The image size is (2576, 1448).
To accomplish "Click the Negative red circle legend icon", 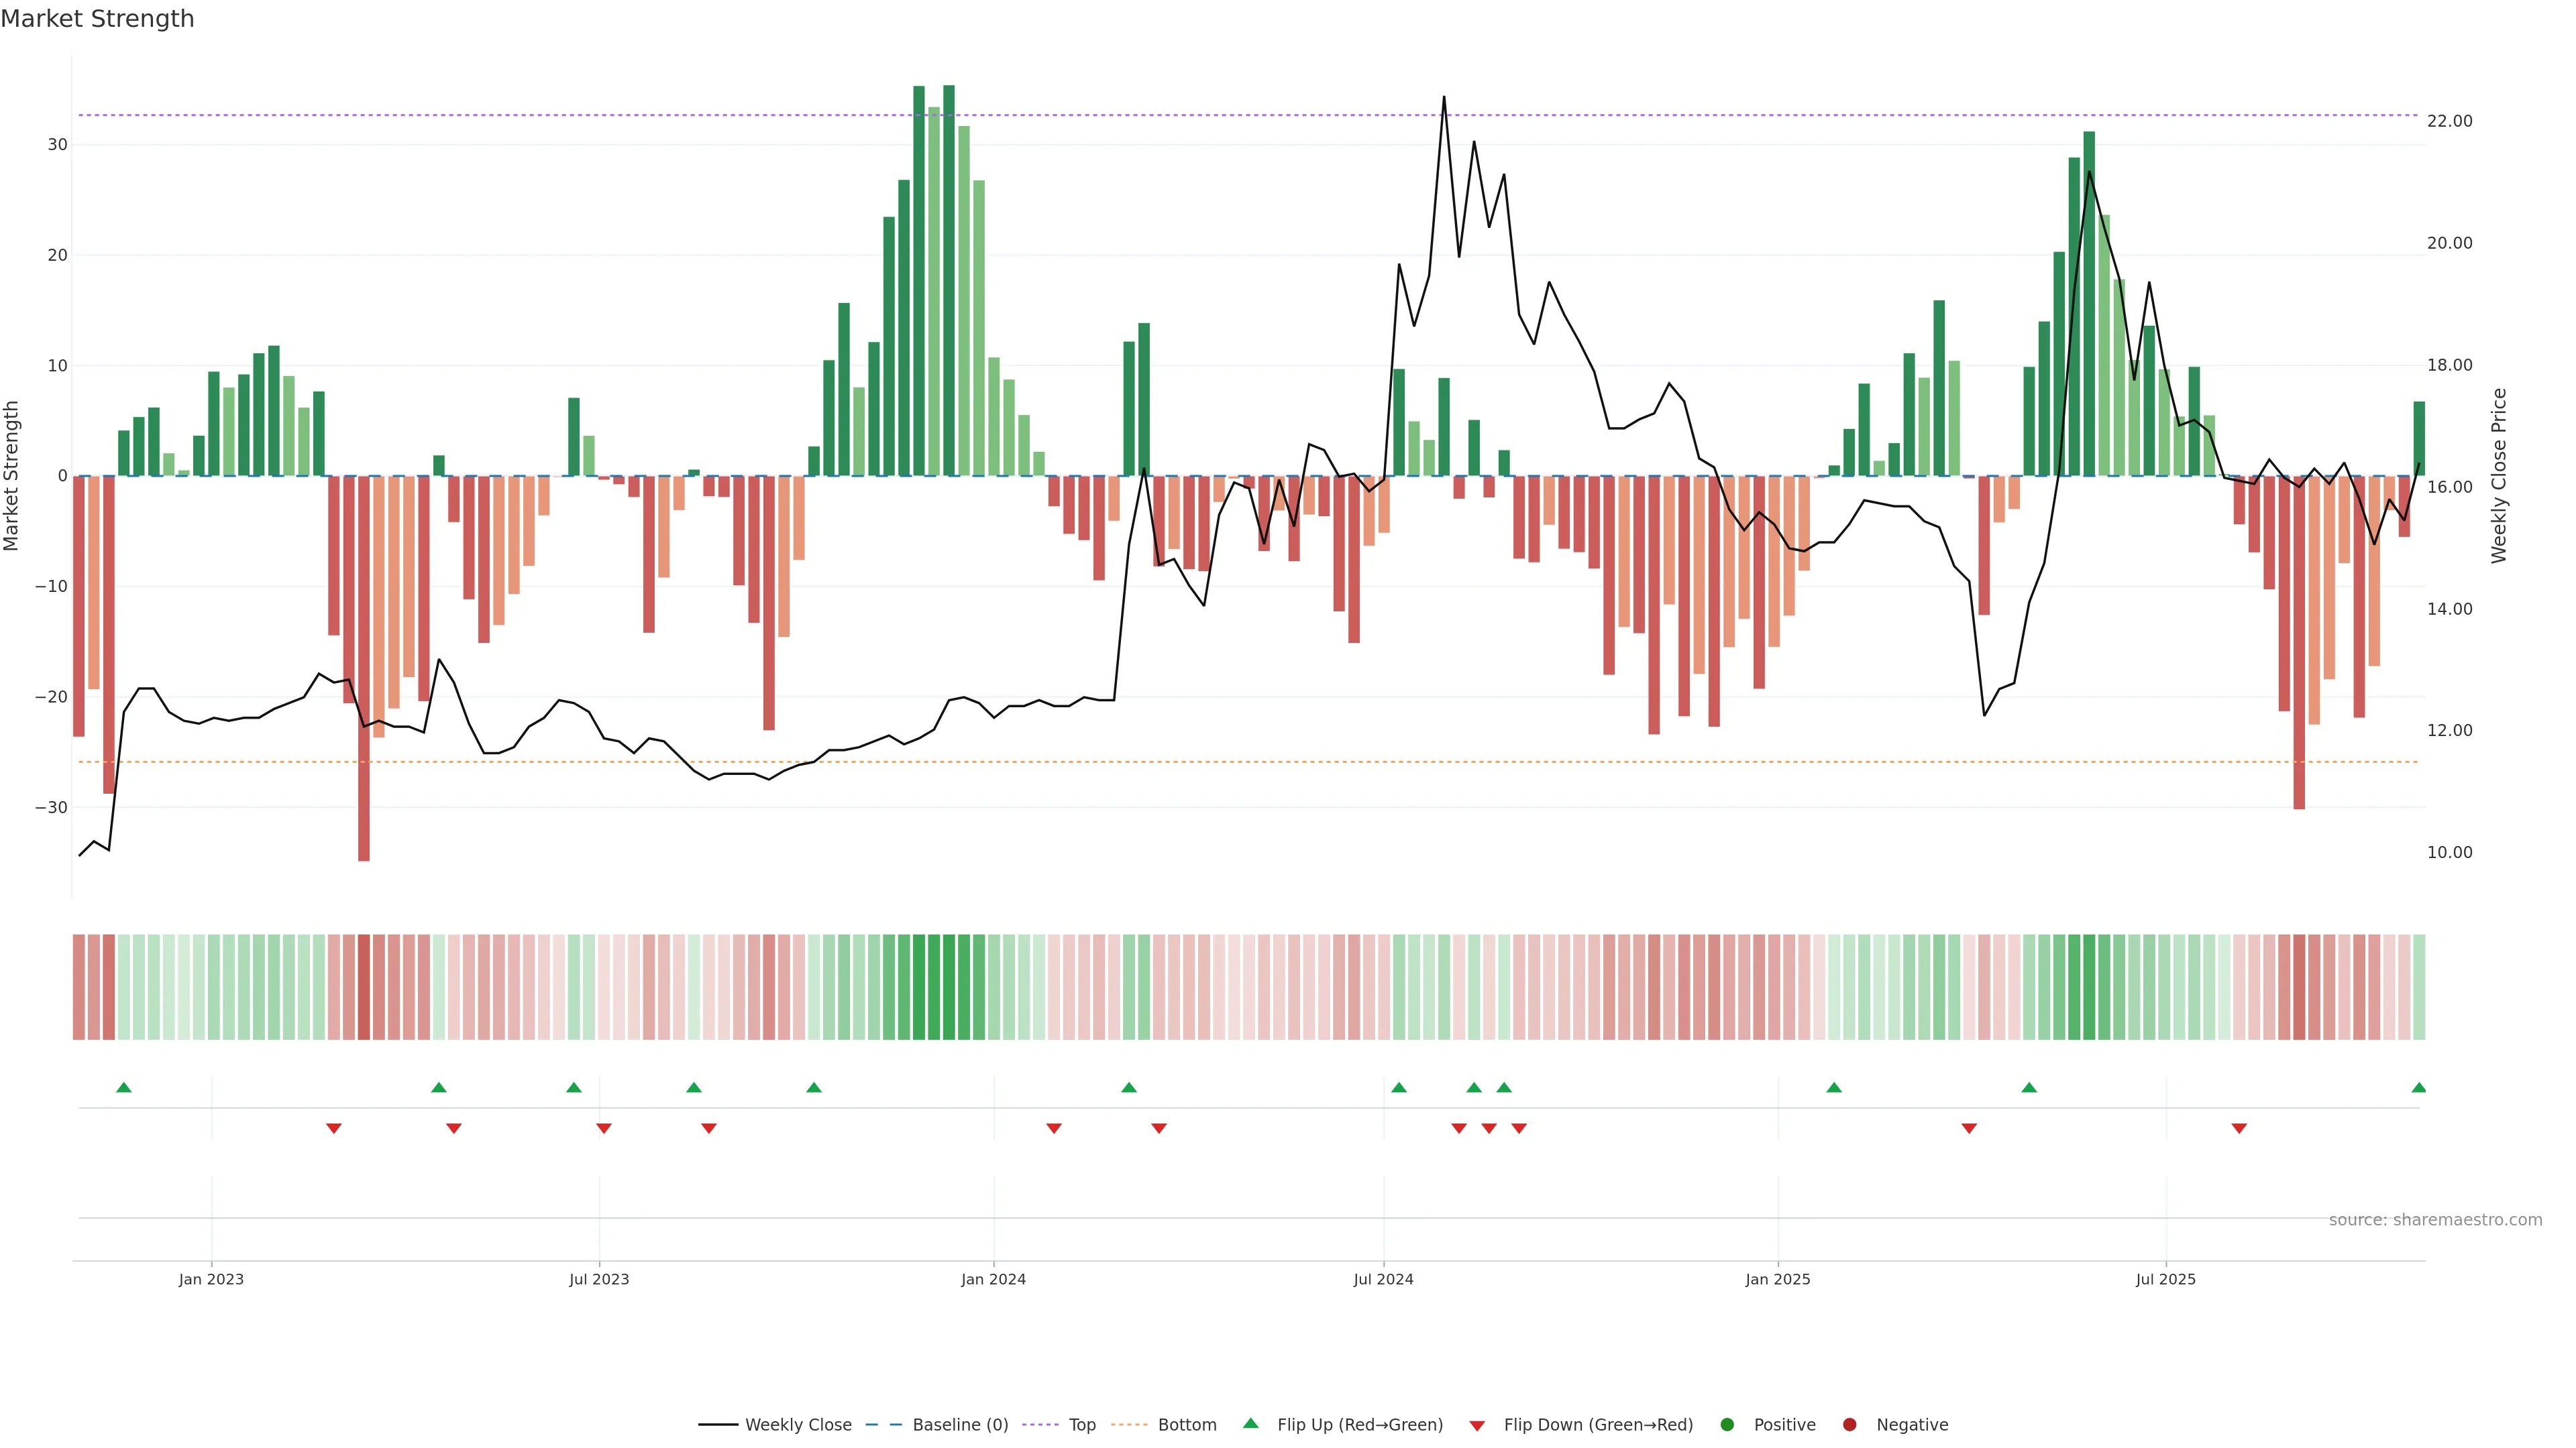I will tap(1849, 1424).
